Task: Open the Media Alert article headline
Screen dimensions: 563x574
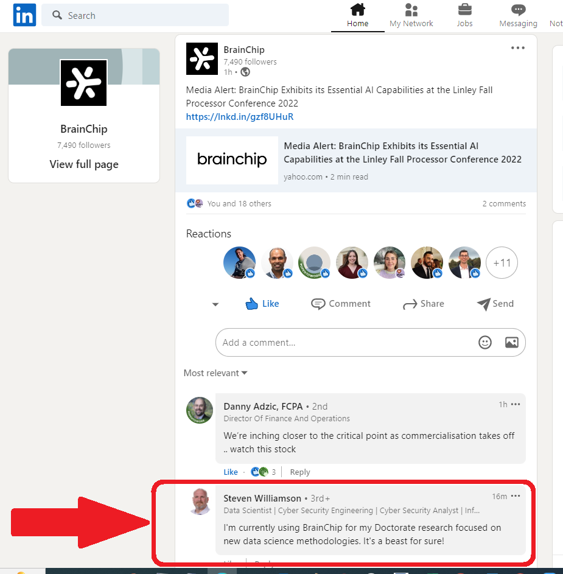Action: (403, 153)
